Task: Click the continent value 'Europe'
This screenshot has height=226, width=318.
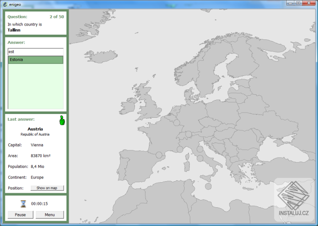Action: [37, 177]
